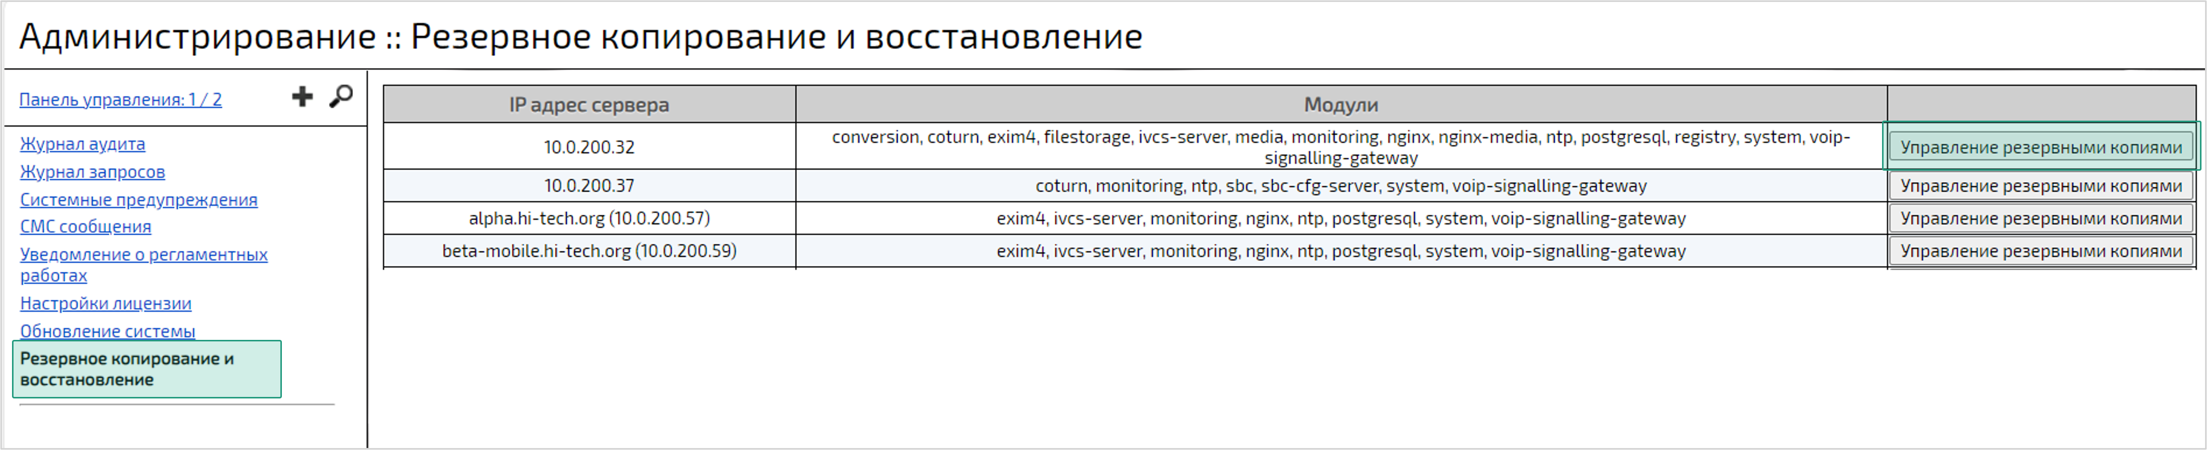Navigate to Настройки лицензии

[106, 303]
